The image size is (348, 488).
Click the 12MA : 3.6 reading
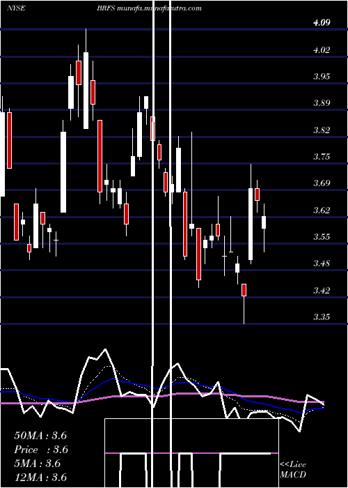40,478
